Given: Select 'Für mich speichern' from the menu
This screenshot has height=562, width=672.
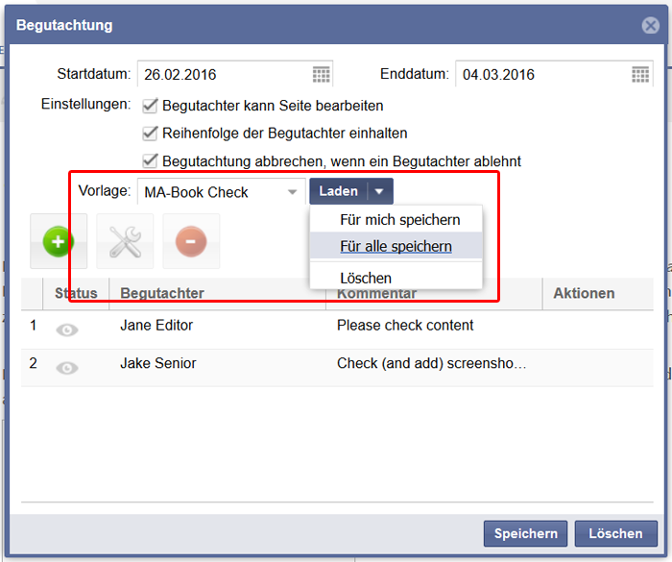Looking at the screenshot, I should click(399, 220).
